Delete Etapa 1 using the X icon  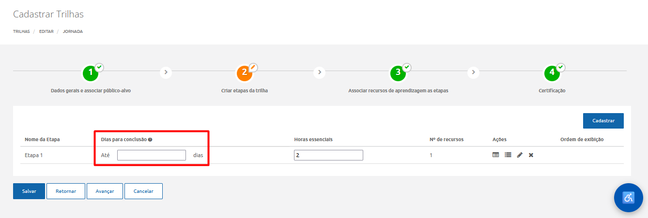coord(531,155)
